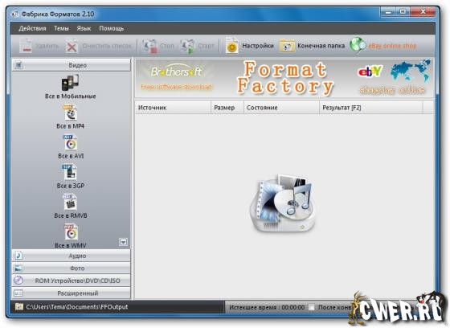450x328 pixels.
Task: Open the Действия menu
Action: point(32,28)
